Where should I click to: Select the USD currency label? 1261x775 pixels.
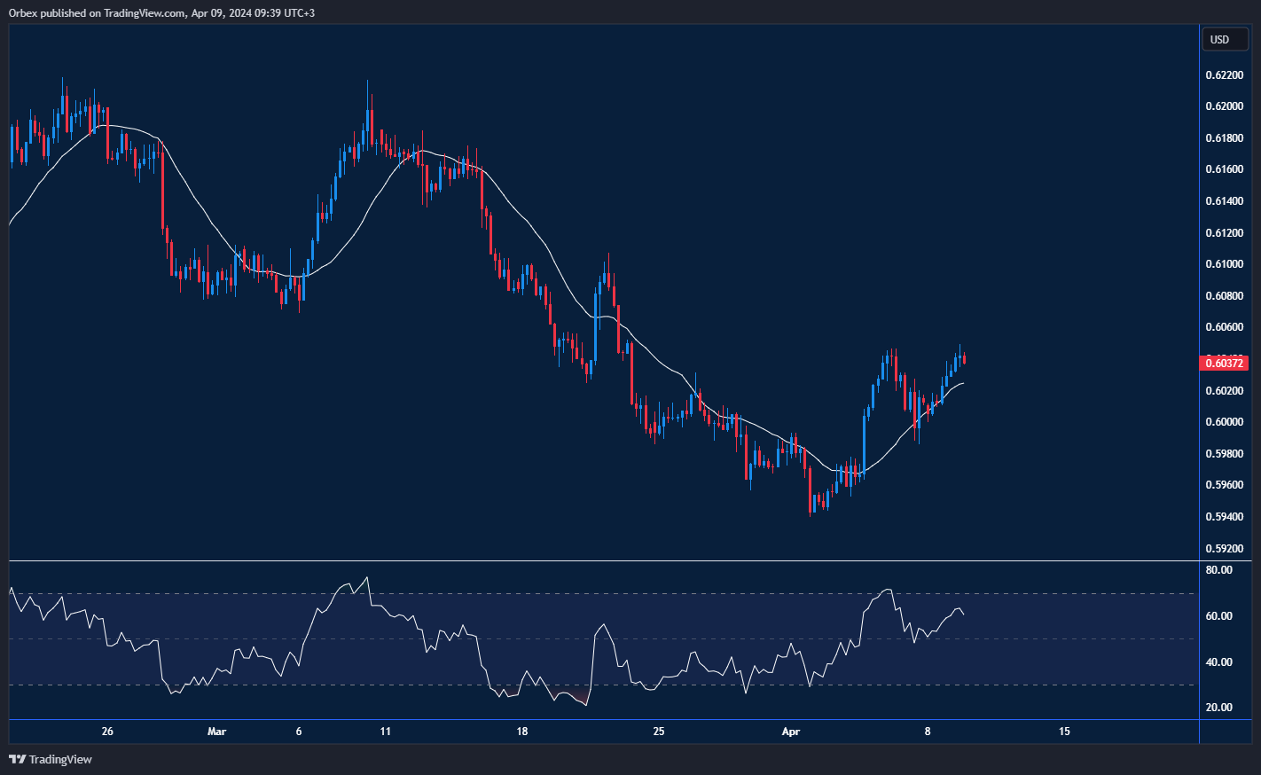tap(1224, 39)
